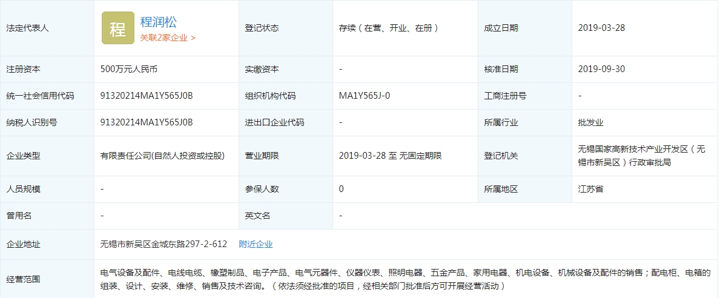
Task: Open legal representative 程润松's profile
Action: pyautogui.click(x=158, y=22)
